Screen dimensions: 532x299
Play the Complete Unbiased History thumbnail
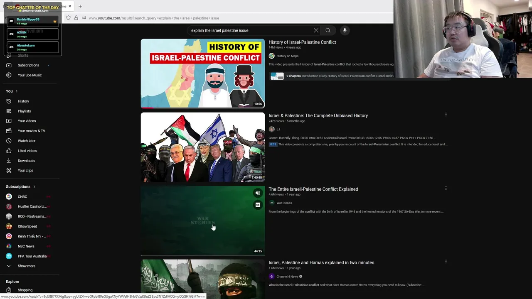[x=202, y=147]
